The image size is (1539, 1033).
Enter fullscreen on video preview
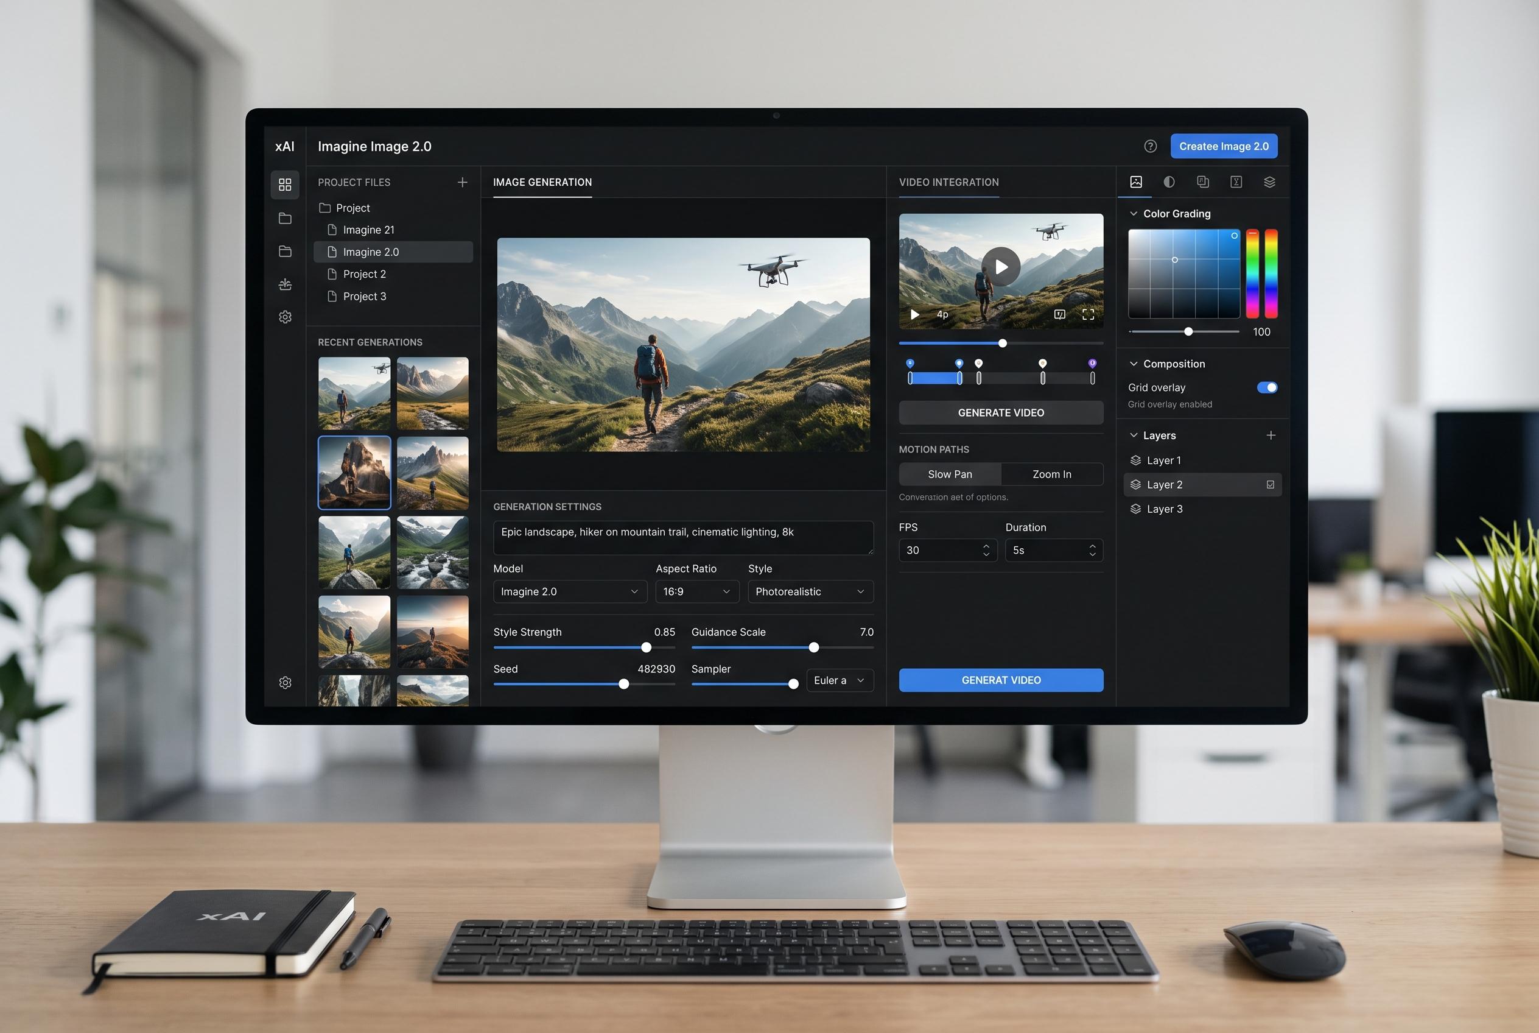tap(1088, 314)
